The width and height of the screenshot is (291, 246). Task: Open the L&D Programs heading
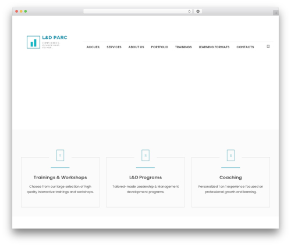pos(145,177)
